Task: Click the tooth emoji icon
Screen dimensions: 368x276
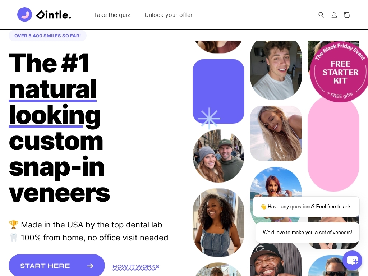Action: (13, 238)
